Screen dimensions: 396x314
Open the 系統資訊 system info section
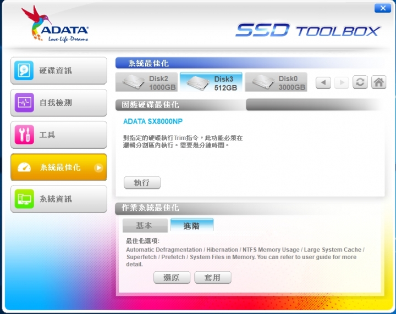[59, 199]
